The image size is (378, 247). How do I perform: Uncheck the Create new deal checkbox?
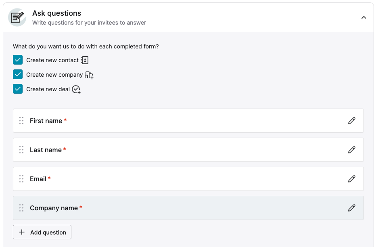pos(18,89)
